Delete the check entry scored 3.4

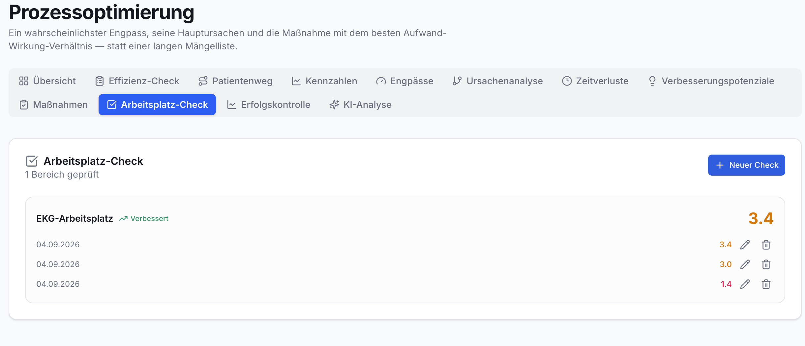pyautogui.click(x=766, y=245)
